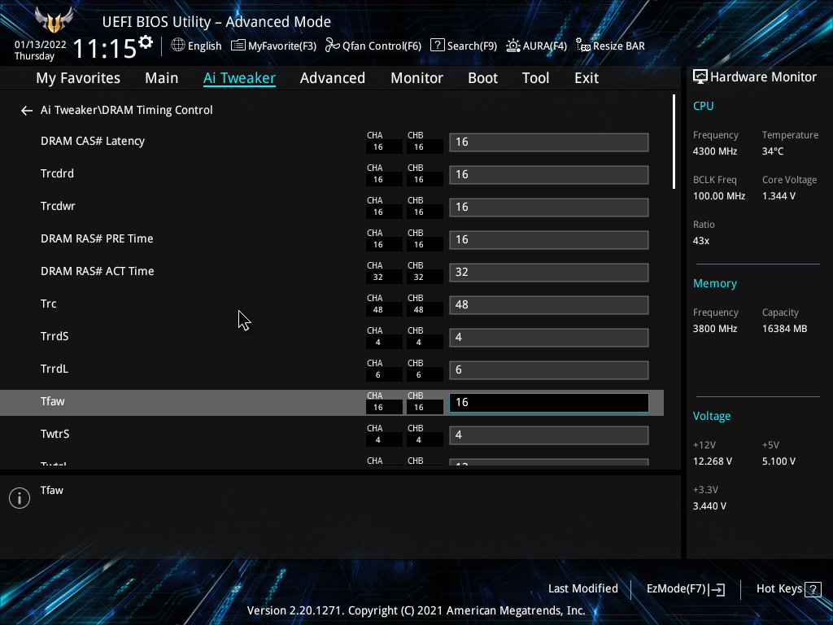Viewport: 833px width, 625px height.
Task: Click BCLK Freq 100.00 MHz value
Action: (719, 196)
